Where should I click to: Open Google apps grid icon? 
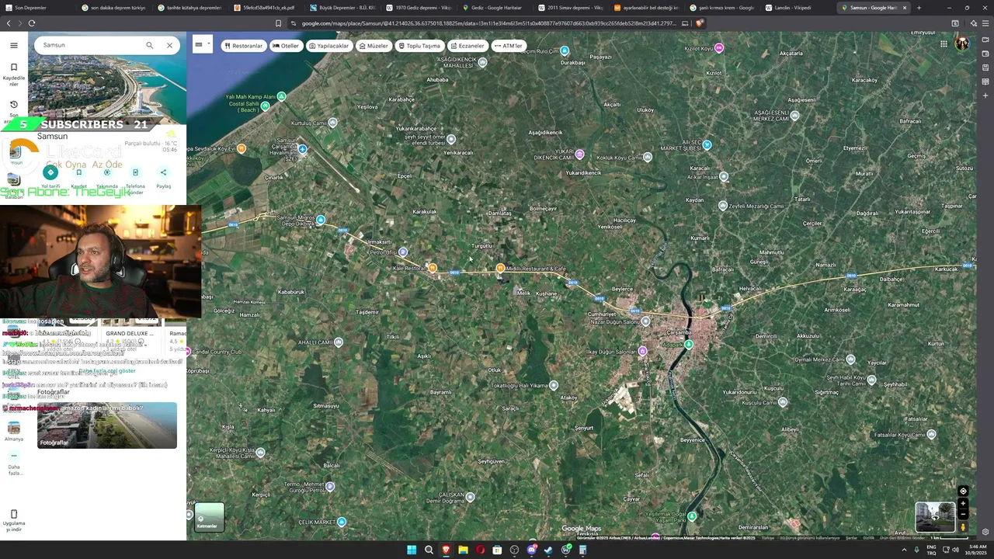click(944, 43)
